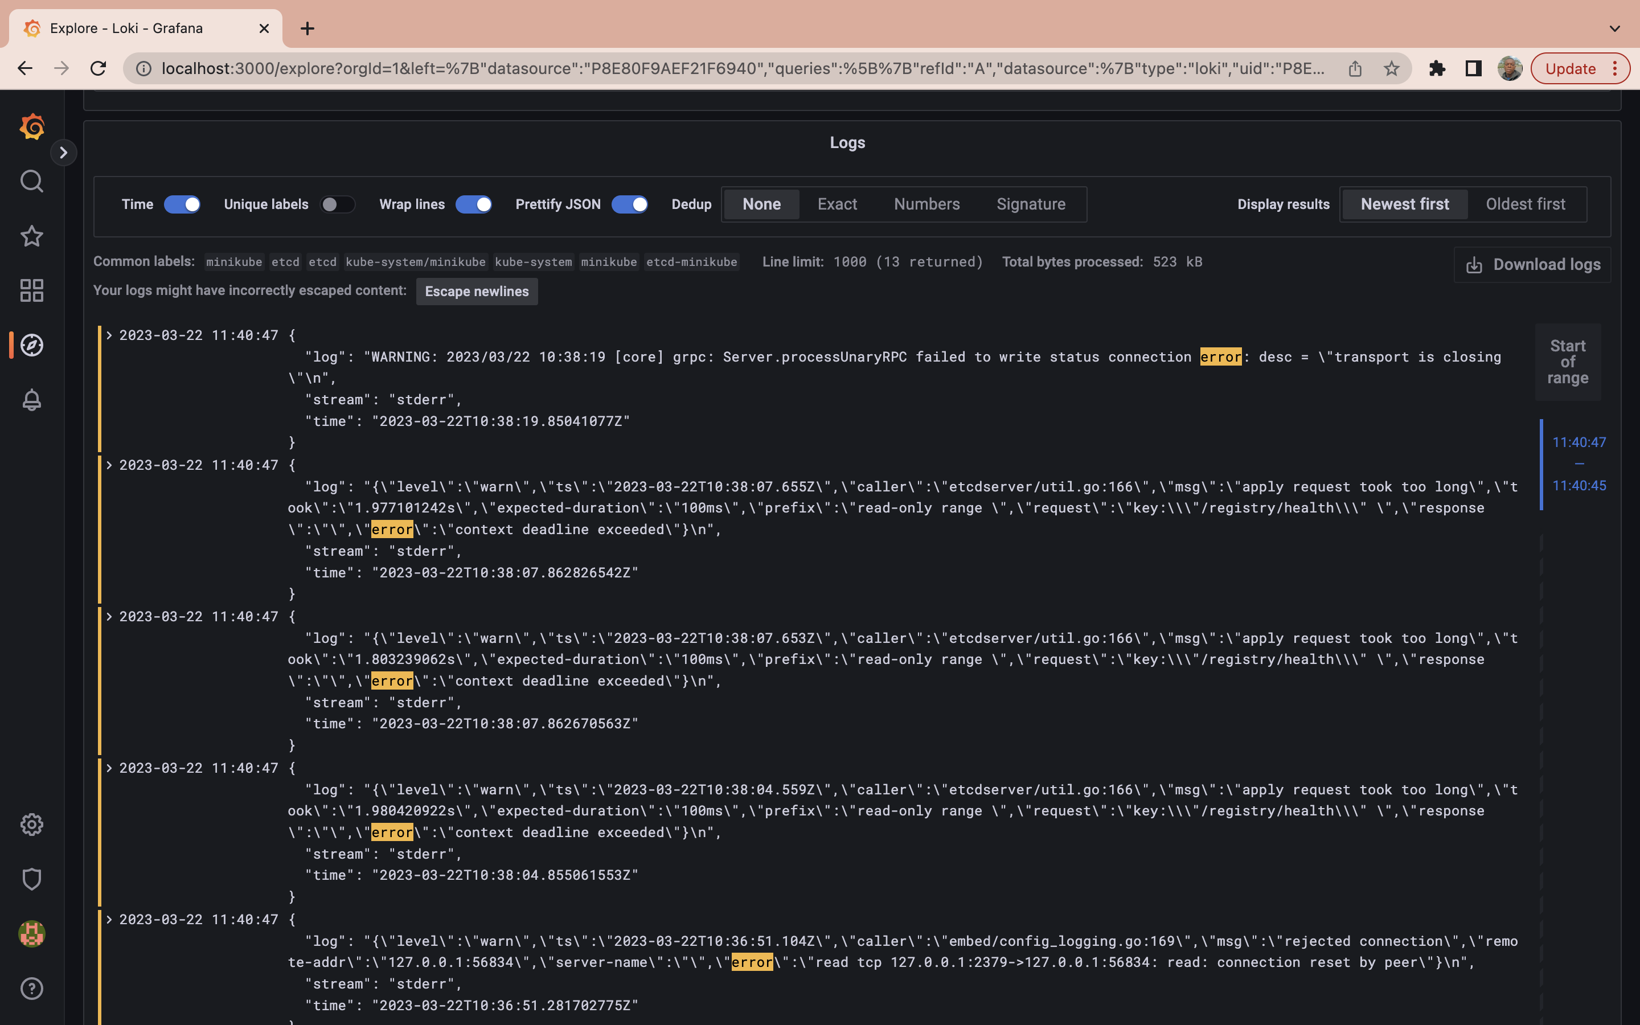Click Download logs button

pyautogui.click(x=1532, y=264)
